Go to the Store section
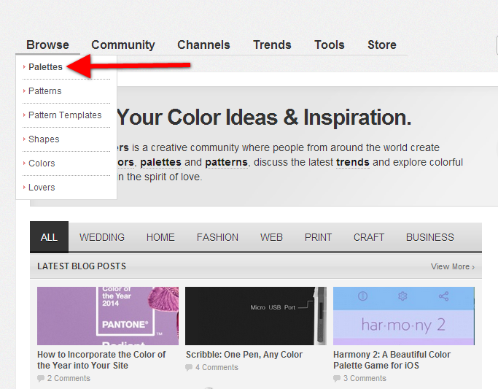This screenshot has height=389, width=498. pyautogui.click(x=381, y=45)
